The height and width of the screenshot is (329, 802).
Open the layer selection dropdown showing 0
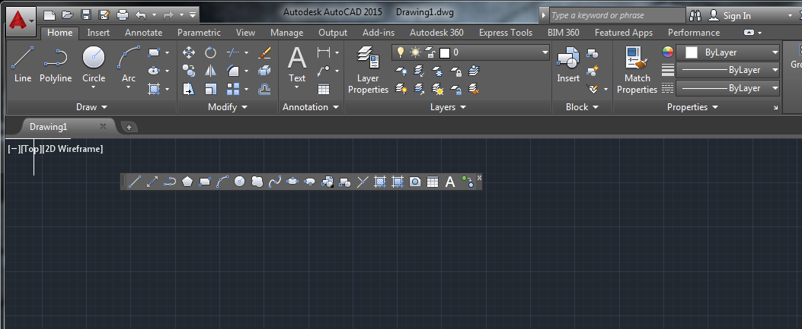(471, 52)
